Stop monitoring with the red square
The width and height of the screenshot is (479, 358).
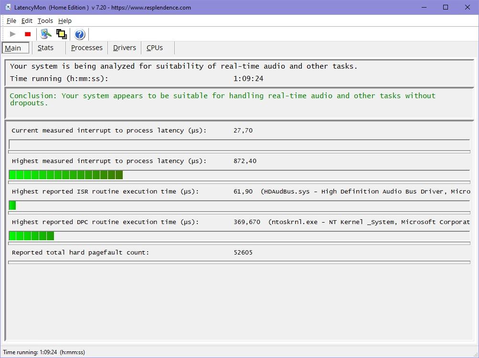28,34
